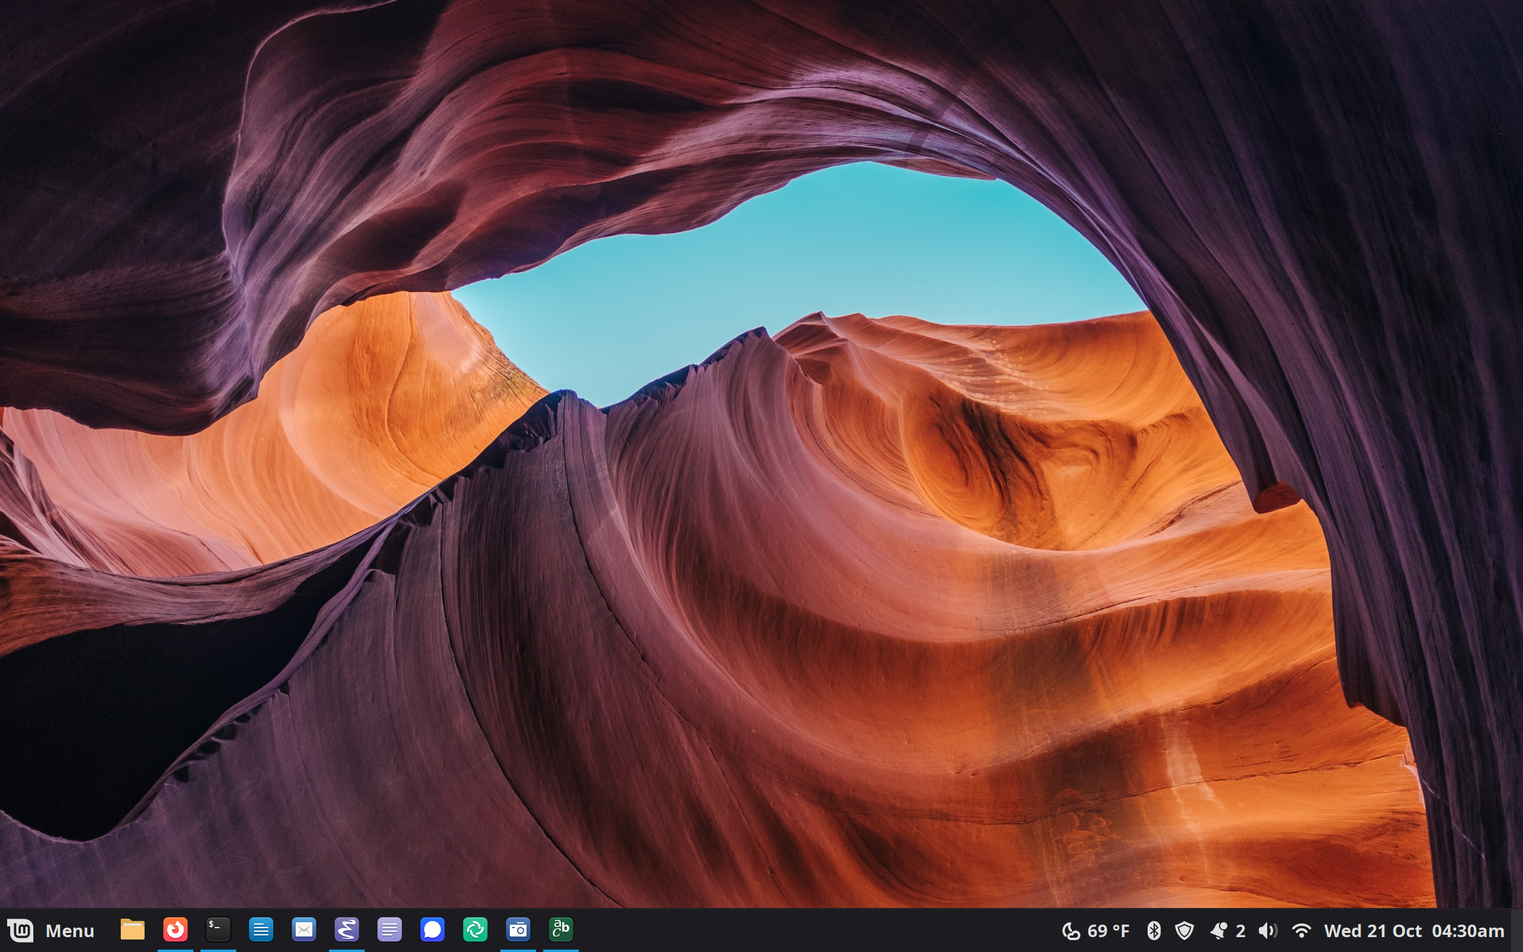The height and width of the screenshot is (952, 1523).
Task: Open the camera screenshot app icon
Action: pos(518,929)
